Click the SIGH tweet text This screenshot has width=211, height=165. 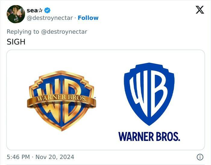point(16,42)
